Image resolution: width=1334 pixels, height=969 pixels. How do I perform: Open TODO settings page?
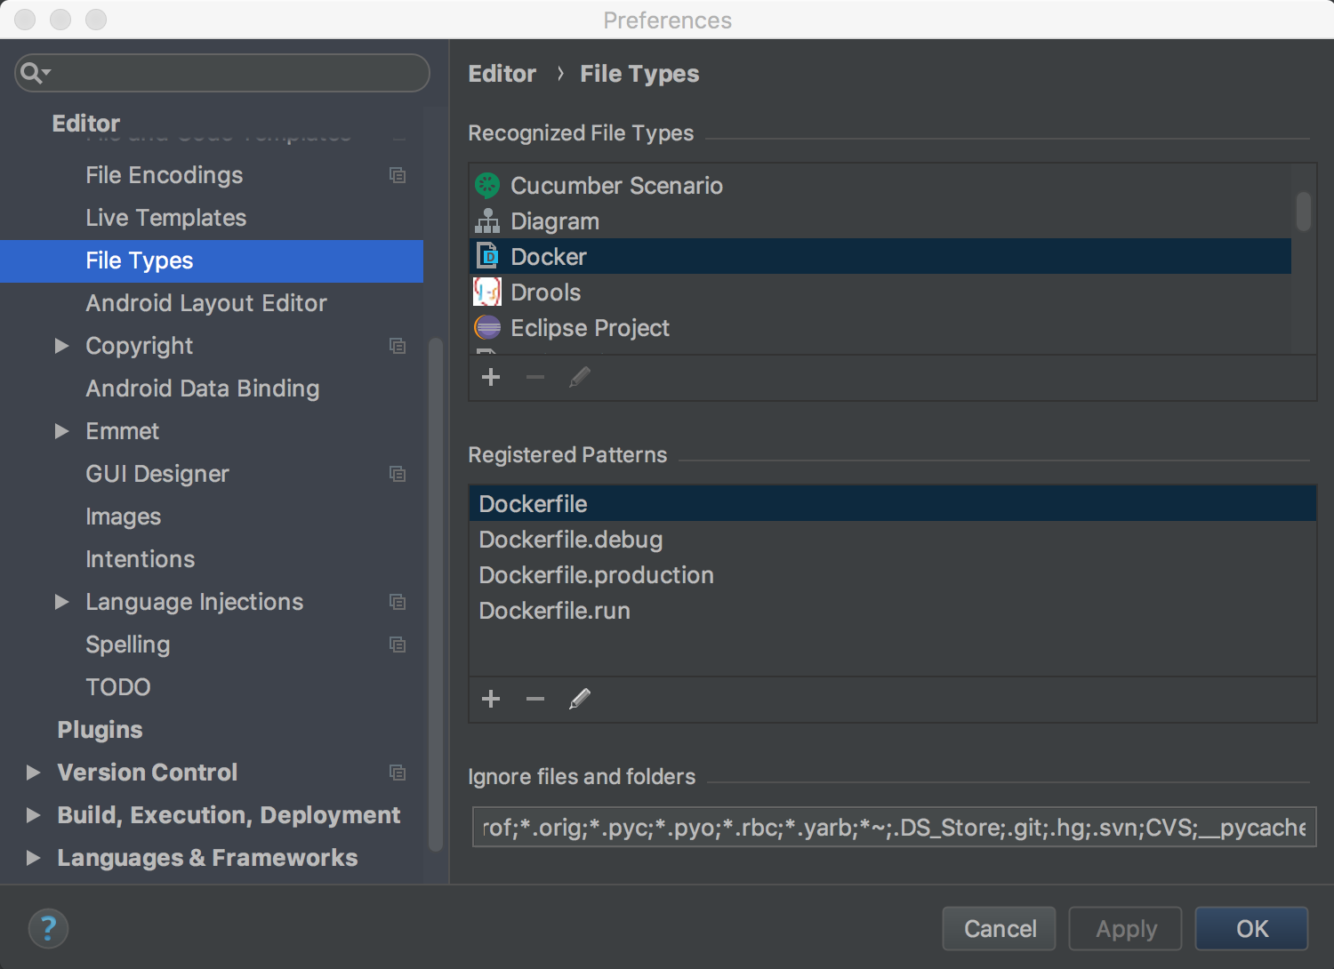(x=118, y=687)
